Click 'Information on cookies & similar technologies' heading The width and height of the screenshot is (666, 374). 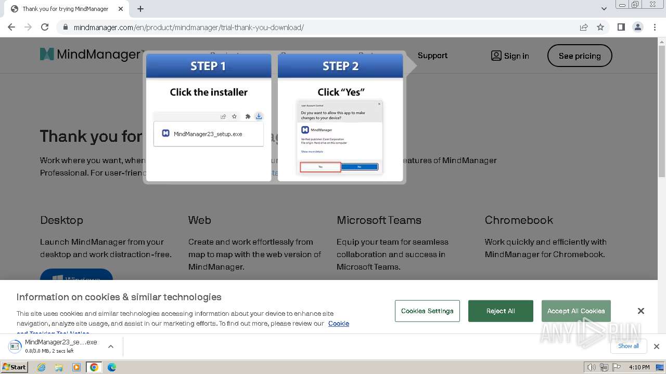click(x=119, y=297)
